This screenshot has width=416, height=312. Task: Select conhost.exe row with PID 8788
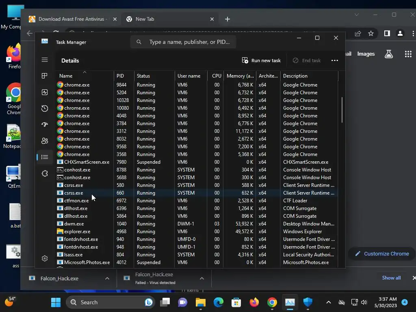[x=197, y=169]
